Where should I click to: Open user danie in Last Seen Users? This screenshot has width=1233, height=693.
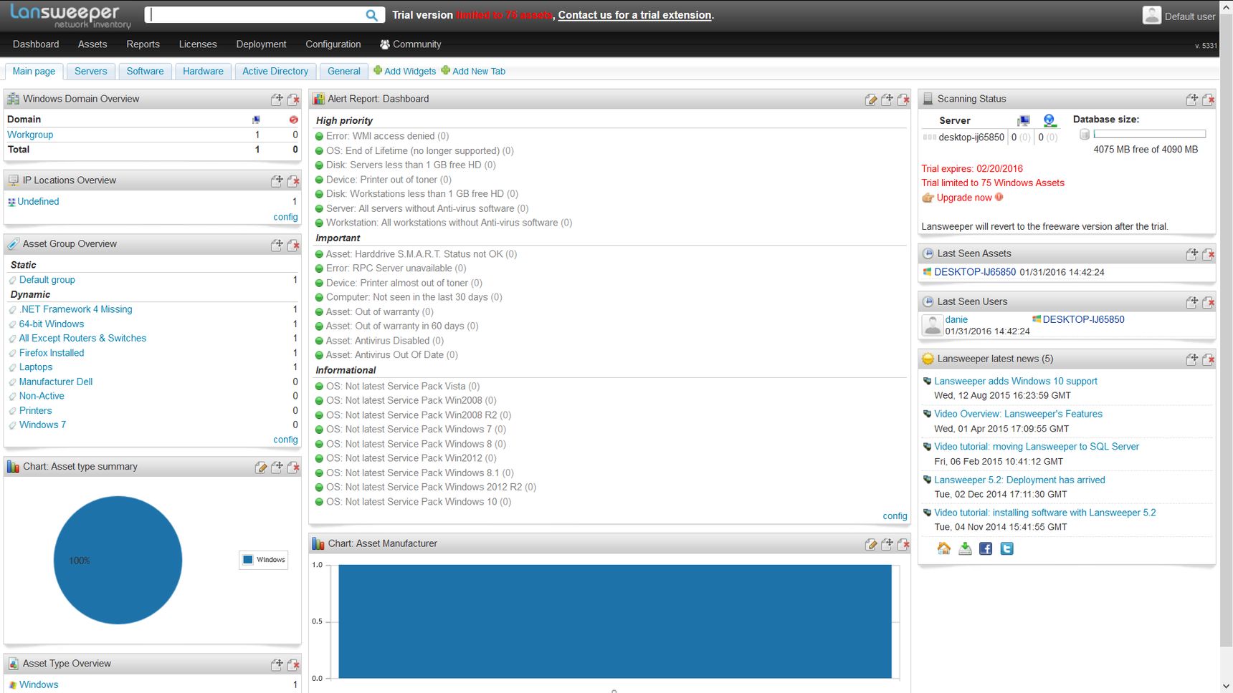956,319
